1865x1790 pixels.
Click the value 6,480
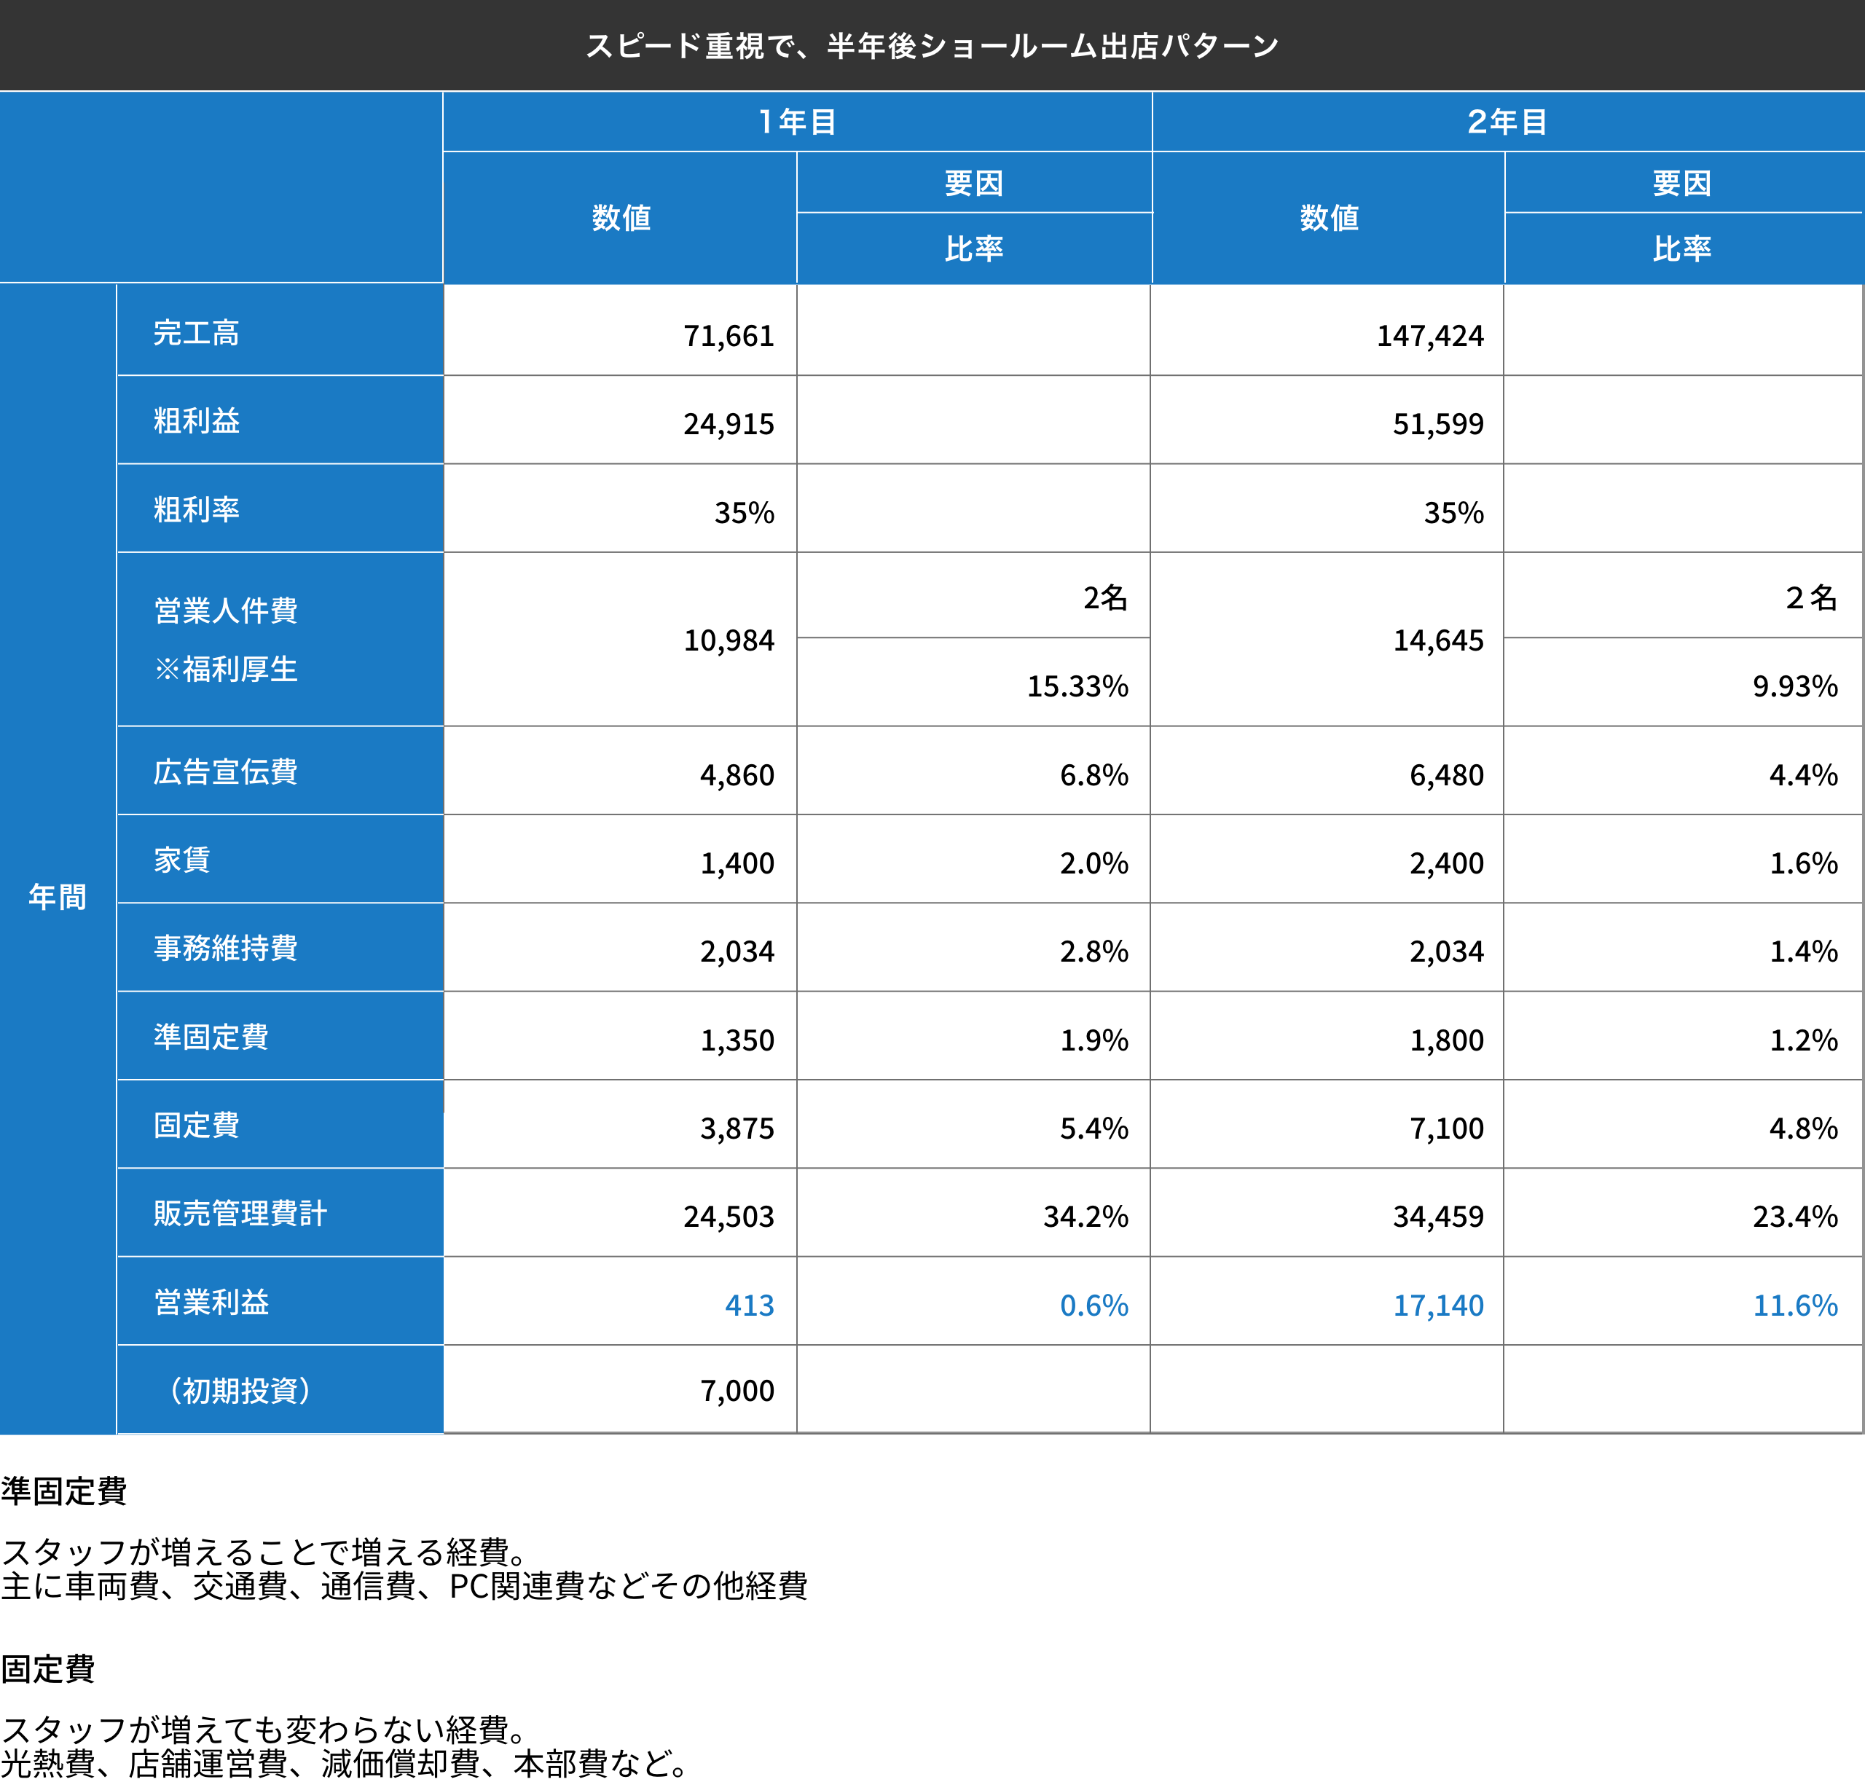click(x=1446, y=776)
